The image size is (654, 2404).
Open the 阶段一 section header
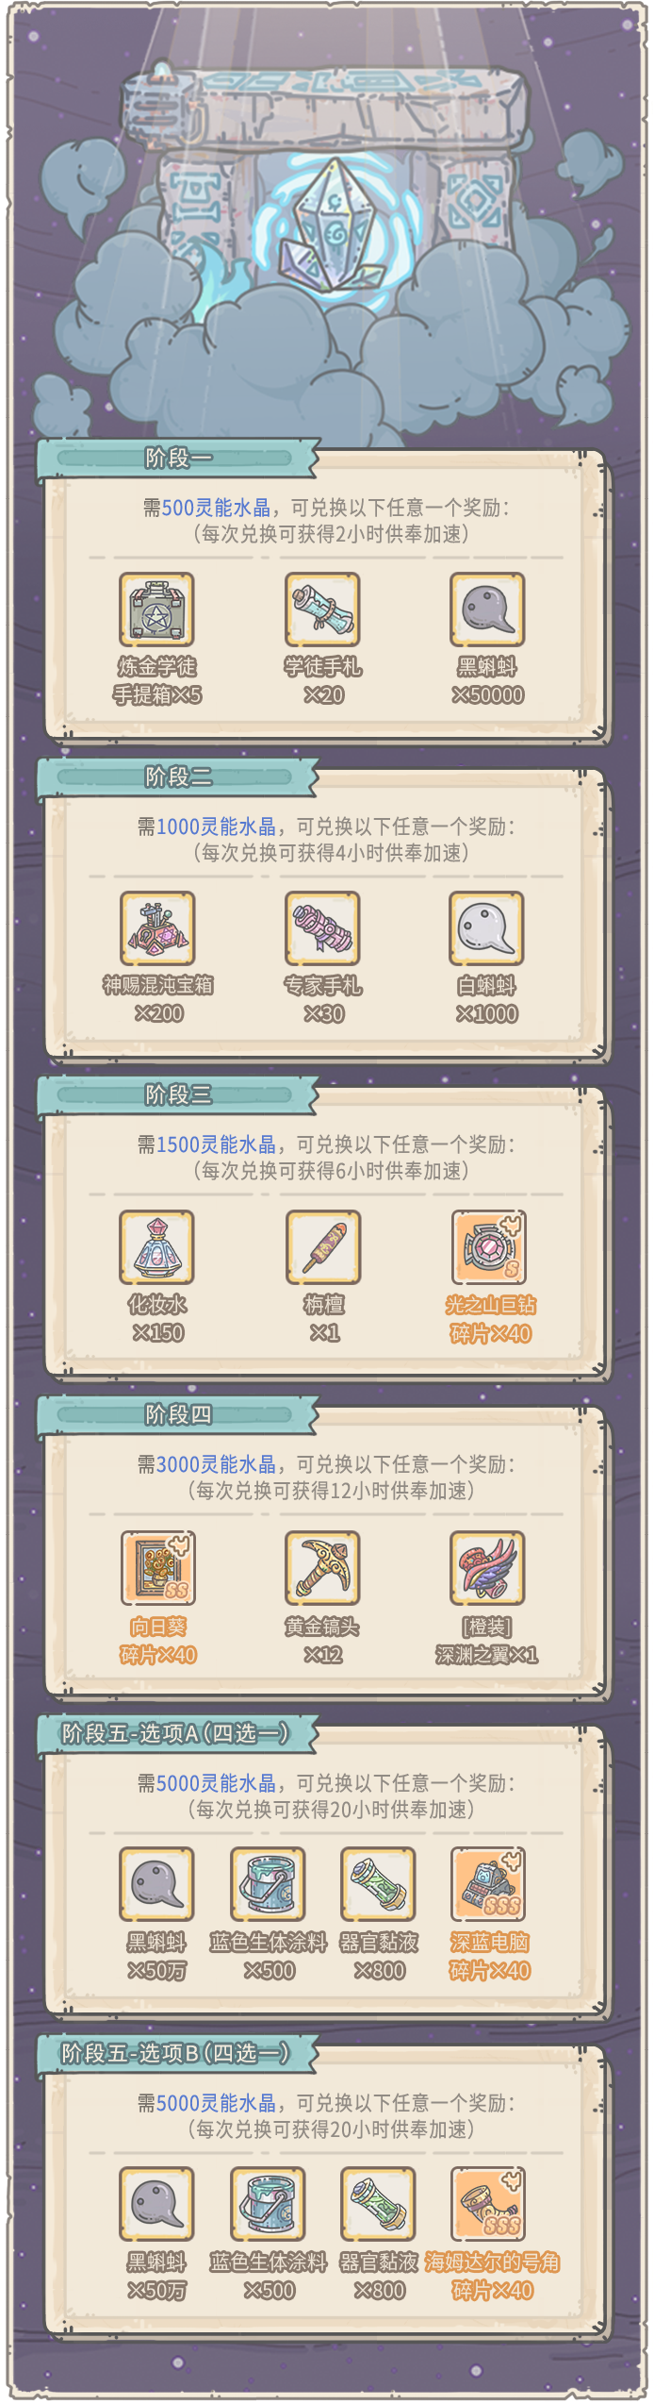177,459
